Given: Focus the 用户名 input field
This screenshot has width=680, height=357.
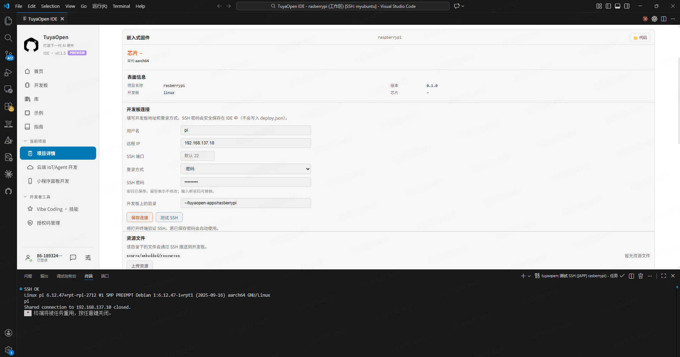Looking at the screenshot, I should [246, 130].
